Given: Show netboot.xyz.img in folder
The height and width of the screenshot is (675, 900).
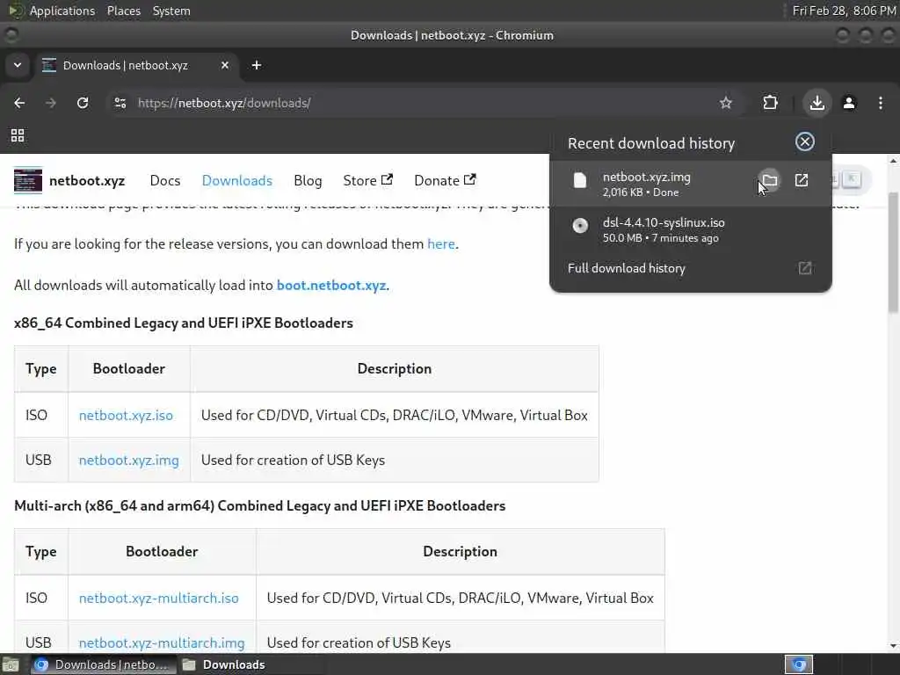Looking at the screenshot, I should coord(770,181).
